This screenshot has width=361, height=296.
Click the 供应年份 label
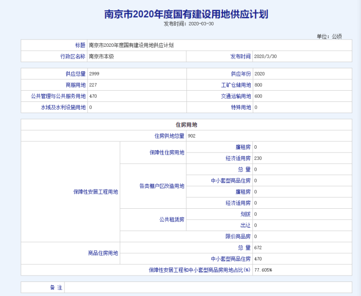pos(241,74)
